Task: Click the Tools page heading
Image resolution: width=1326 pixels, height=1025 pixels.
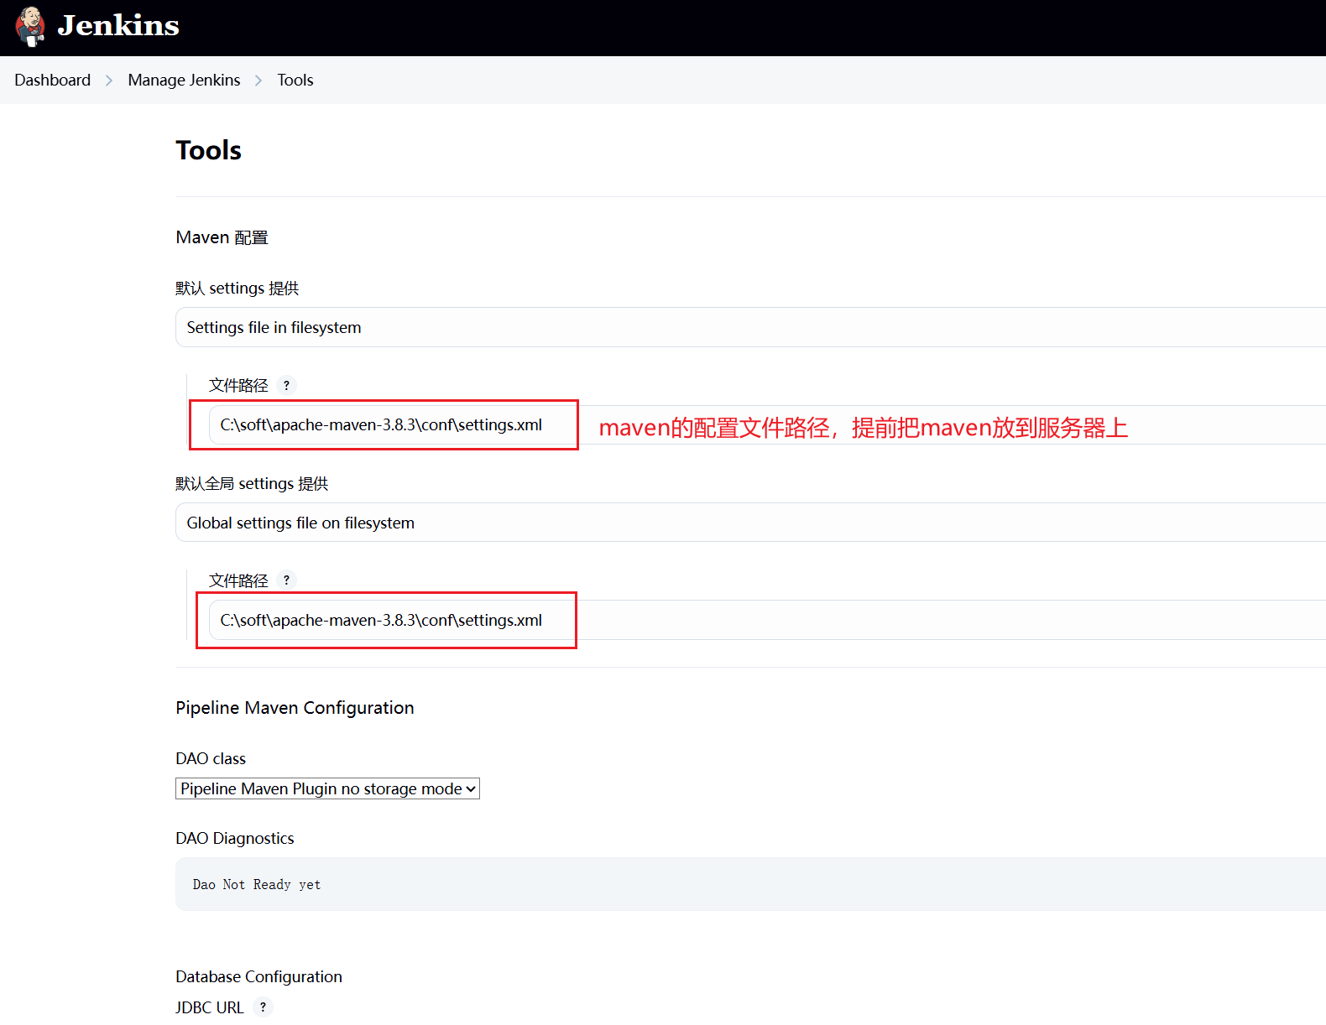Action: [208, 150]
